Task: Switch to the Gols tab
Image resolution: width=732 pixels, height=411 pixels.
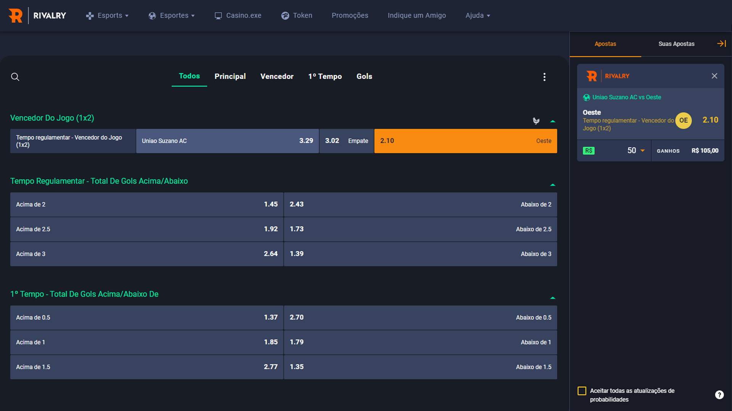Action: [364, 76]
